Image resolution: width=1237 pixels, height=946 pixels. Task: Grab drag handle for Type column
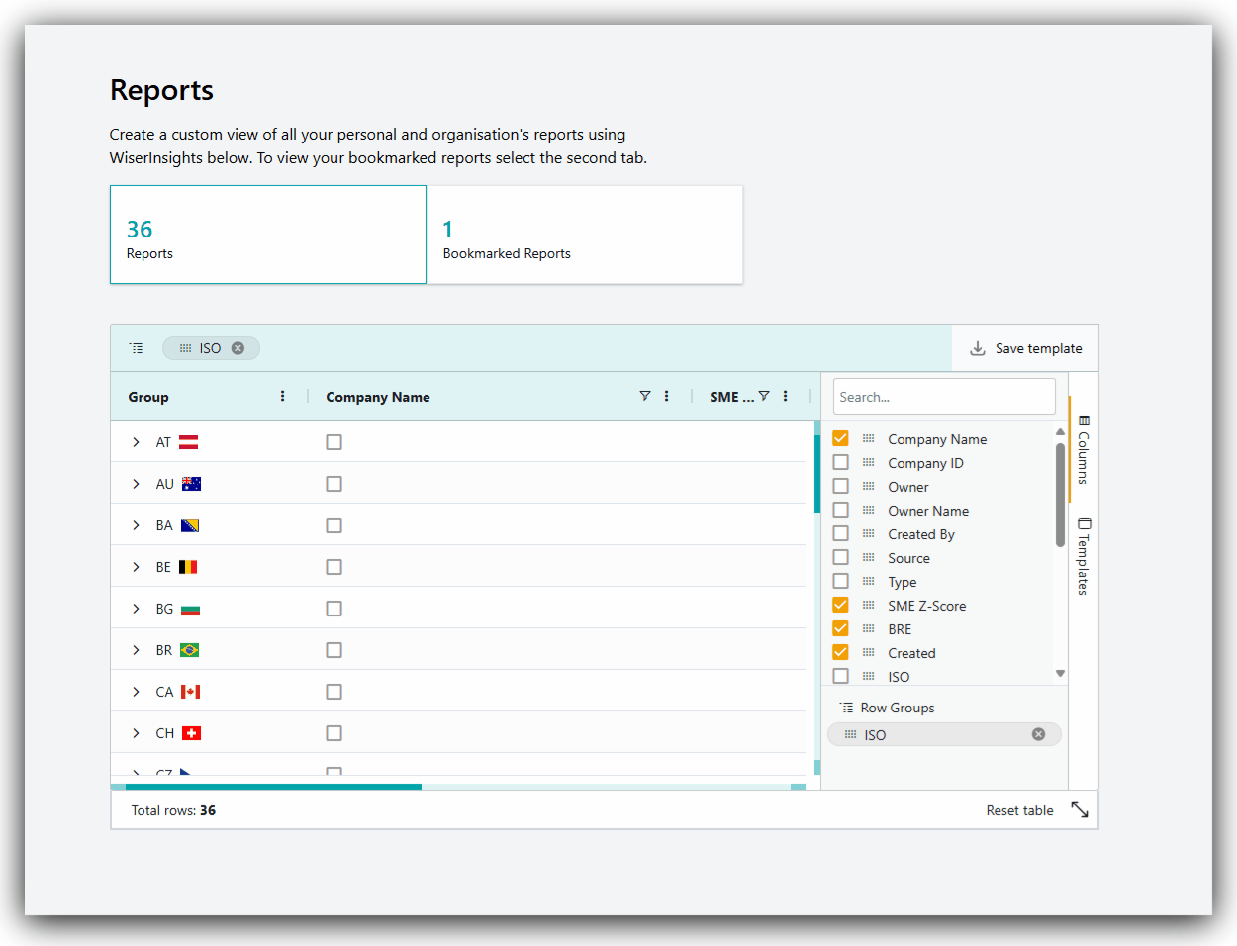[x=868, y=581]
